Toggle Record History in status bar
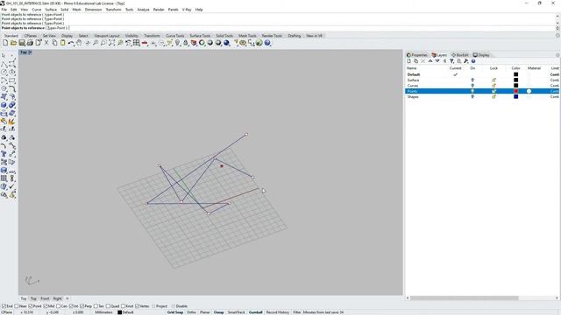Screen dimensions: 561x315 pyautogui.click(x=278, y=312)
